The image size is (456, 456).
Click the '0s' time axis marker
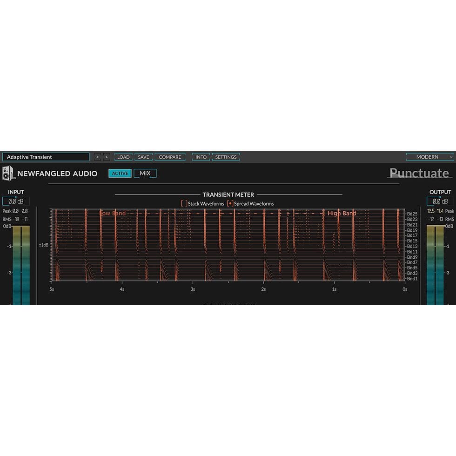point(405,289)
